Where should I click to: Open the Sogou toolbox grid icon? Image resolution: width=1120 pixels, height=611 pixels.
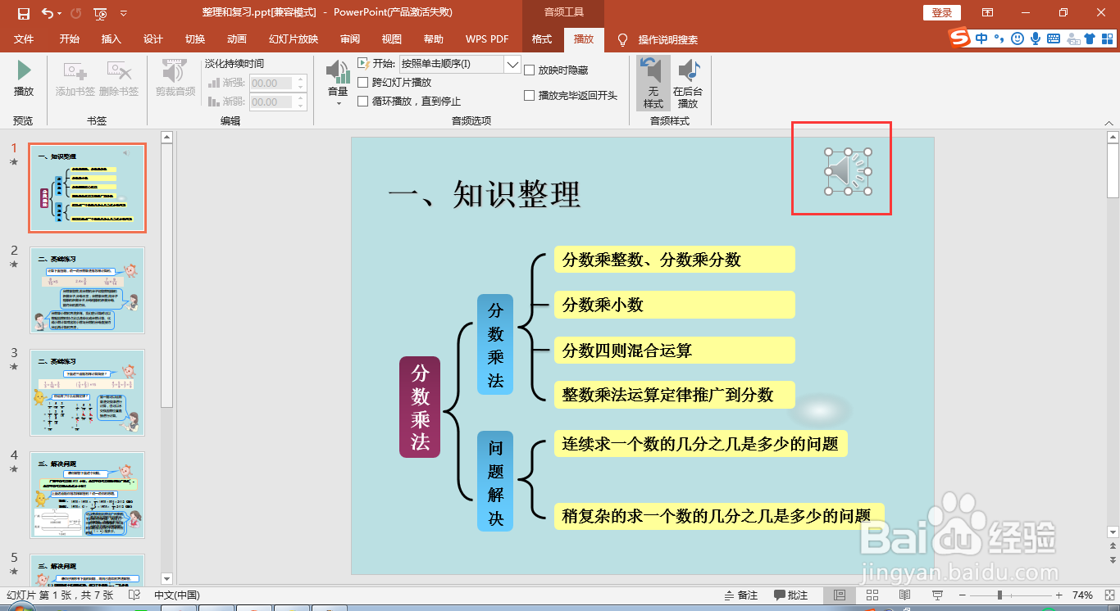click(1108, 38)
